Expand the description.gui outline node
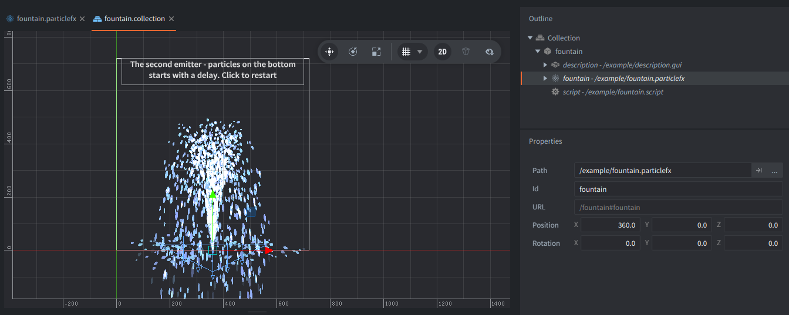Screen dimensions: 789x315 pyautogui.click(x=545, y=65)
